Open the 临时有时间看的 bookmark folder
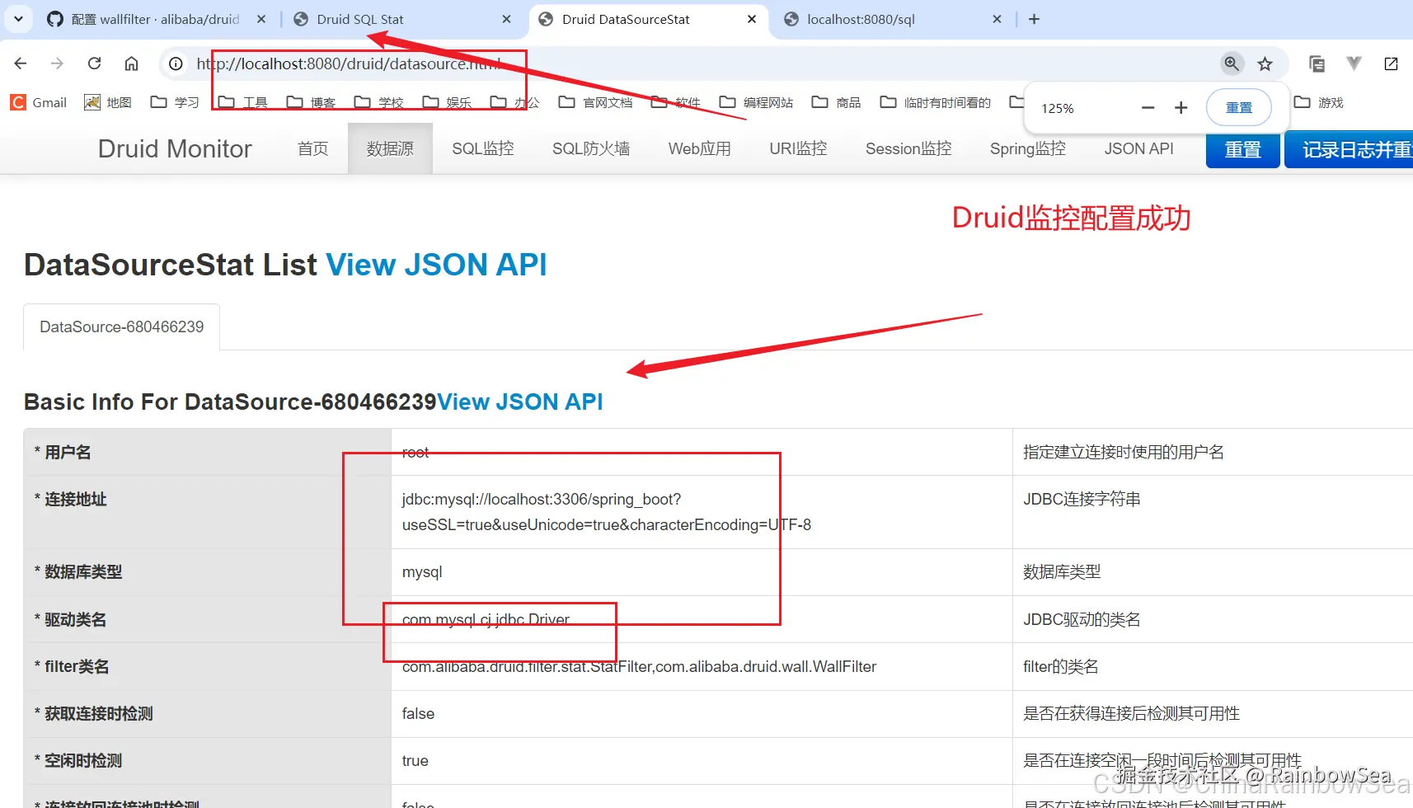 tap(936, 102)
